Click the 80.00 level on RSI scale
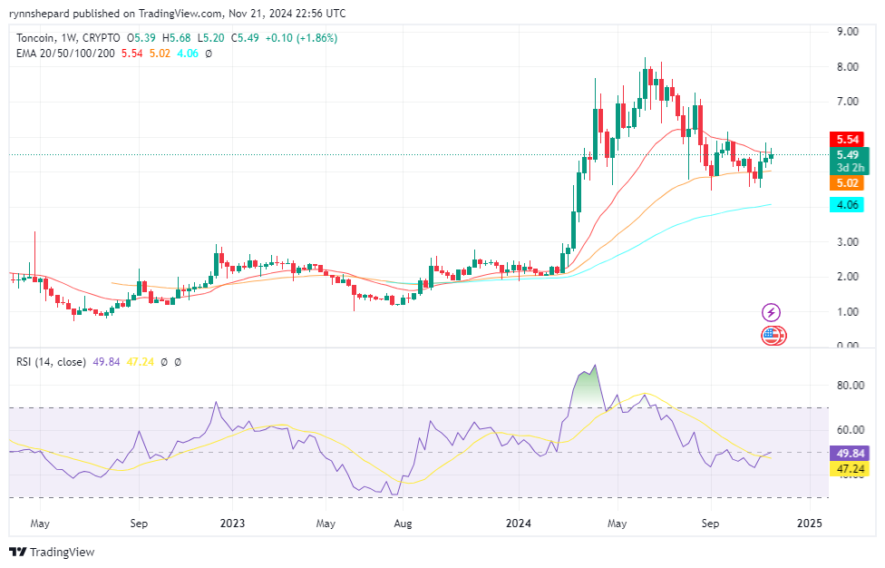The width and height of the screenshot is (885, 568). pyautogui.click(x=850, y=385)
